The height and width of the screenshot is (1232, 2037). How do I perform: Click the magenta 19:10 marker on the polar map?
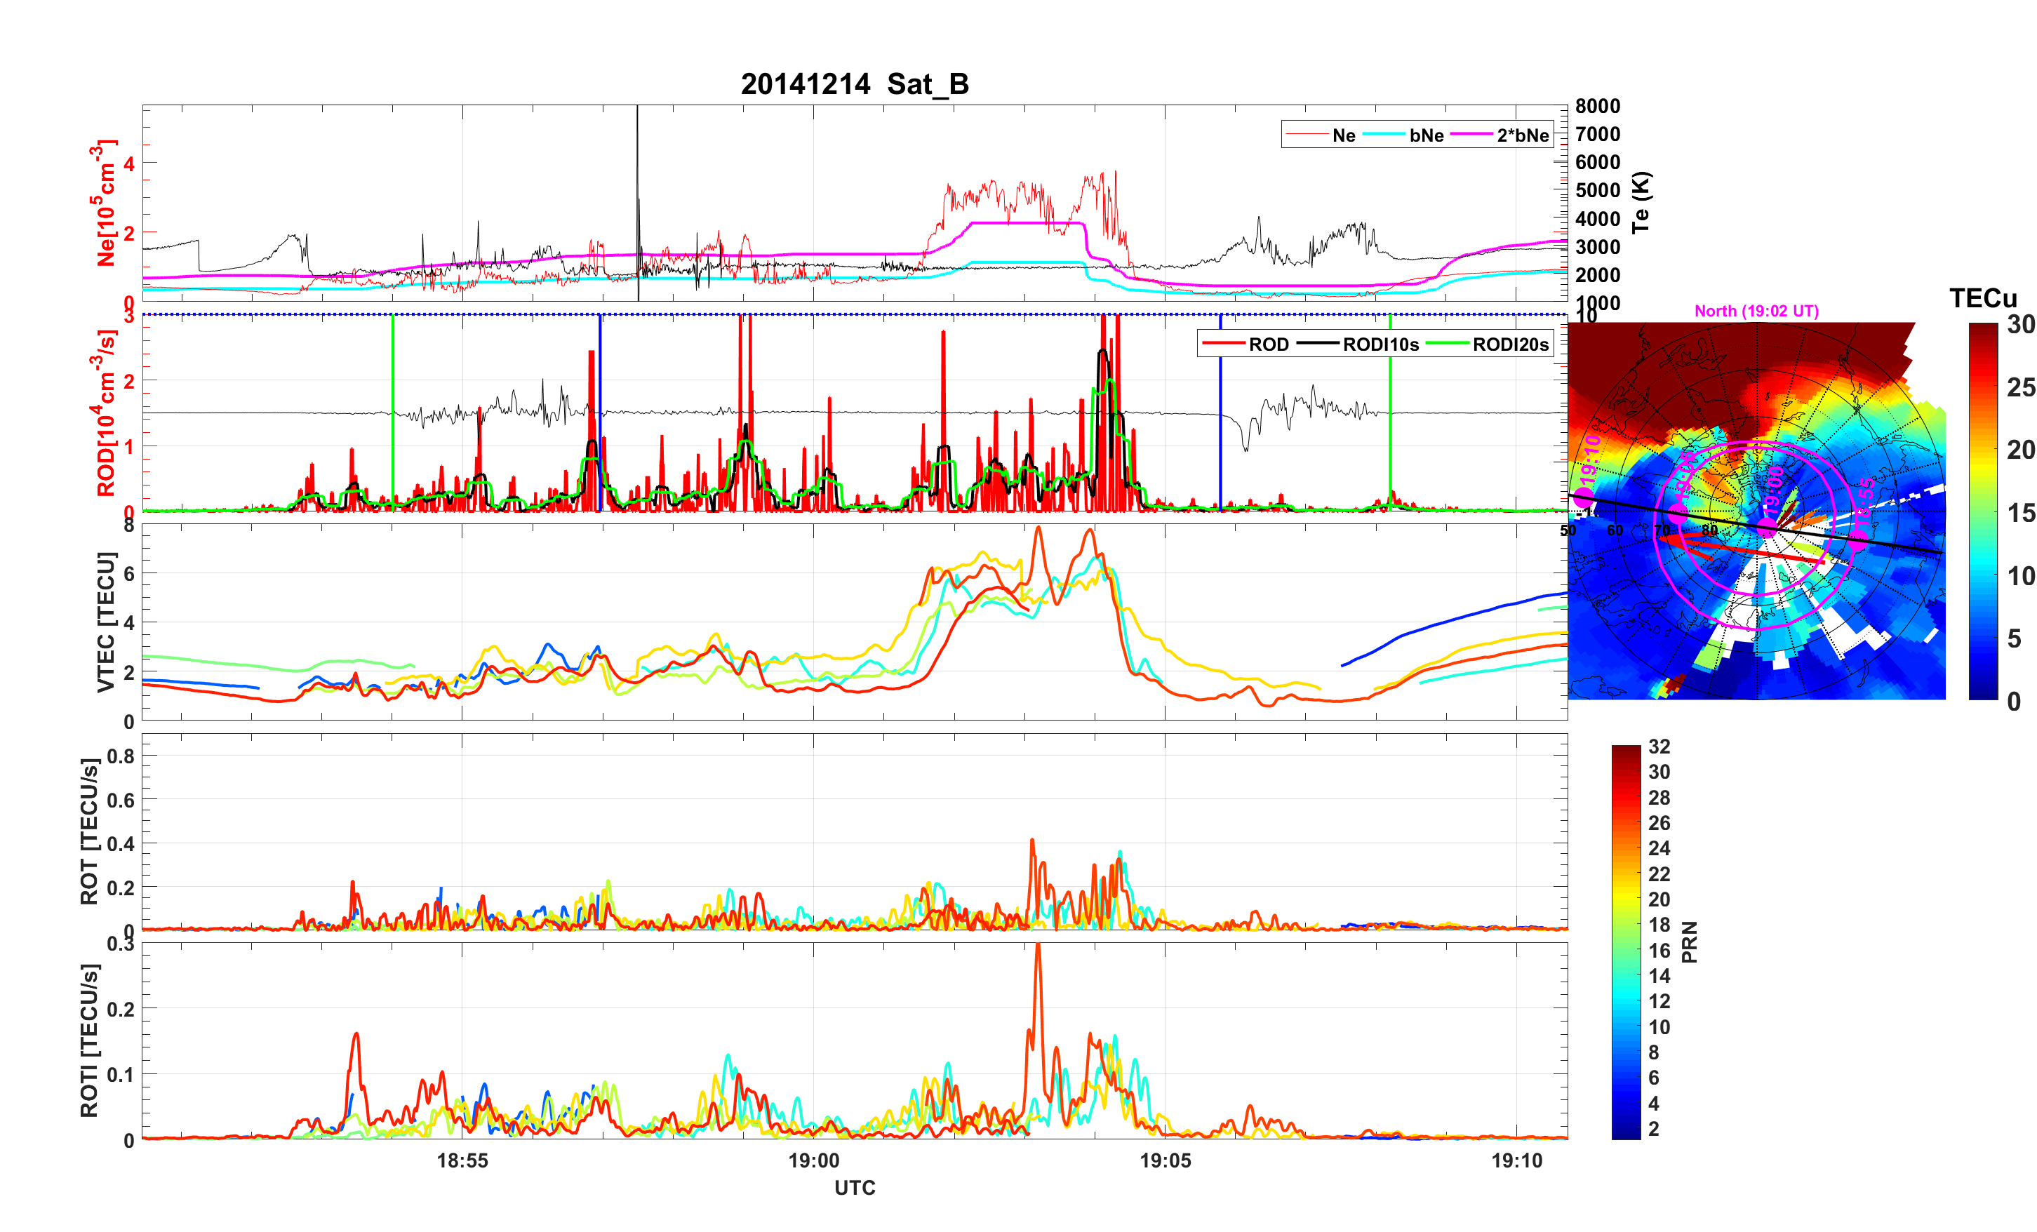coord(1582,497)
